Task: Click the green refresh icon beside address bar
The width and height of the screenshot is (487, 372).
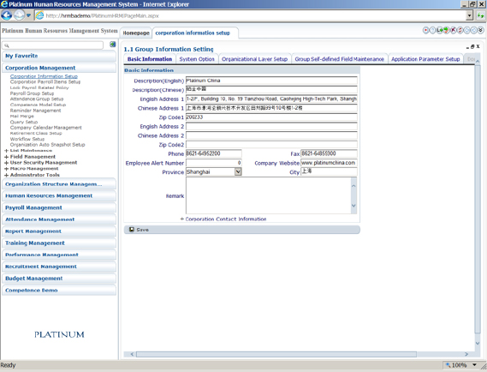Action: [480, 15]
